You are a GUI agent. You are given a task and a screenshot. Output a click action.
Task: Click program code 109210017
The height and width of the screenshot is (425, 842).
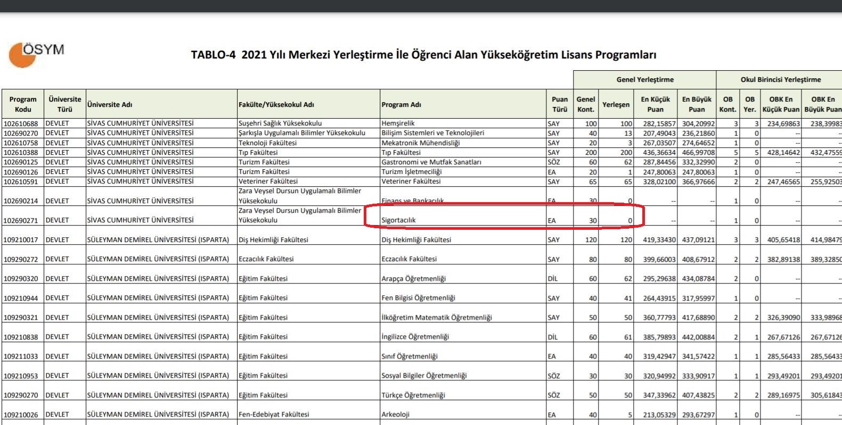pyautogui.click(x=21, y=240)
